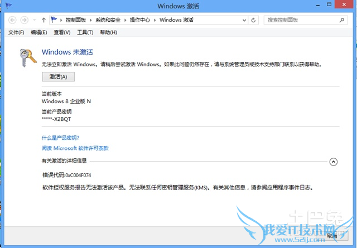Expand the arrow after 系统和安全 breadcrumb
Image resolution: width=357 pixels, height=248 pixels.
click(x=125, y=20)
